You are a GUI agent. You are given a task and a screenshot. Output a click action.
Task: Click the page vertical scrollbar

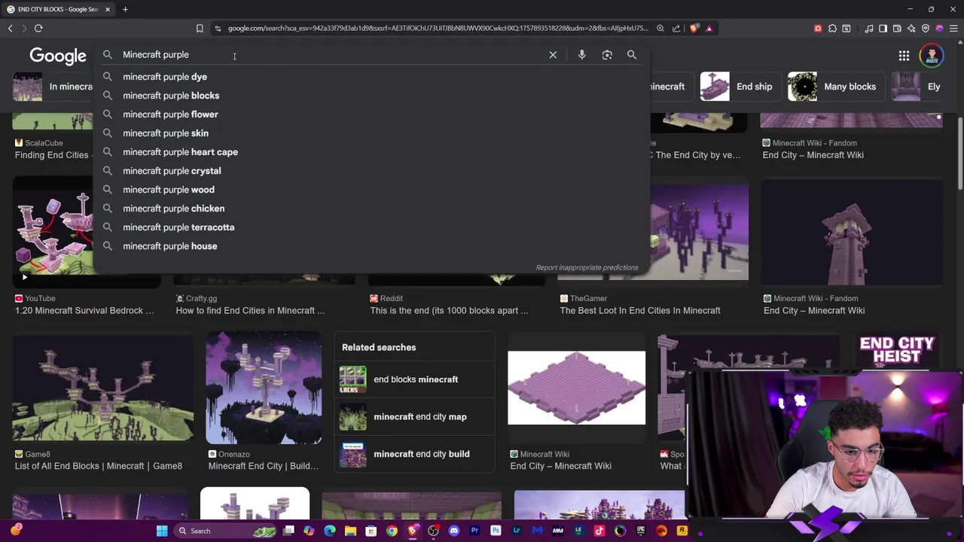coord(959,154)
